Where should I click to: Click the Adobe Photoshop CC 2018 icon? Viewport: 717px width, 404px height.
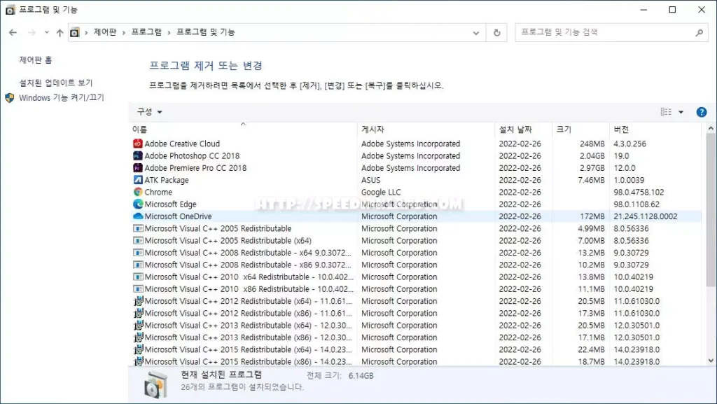coord(138,156)
